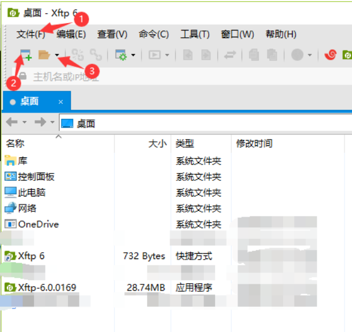Select the Xftp 6 shortcut row
The height and width of the screenshot is (332, 352).
tap(173, 256)
